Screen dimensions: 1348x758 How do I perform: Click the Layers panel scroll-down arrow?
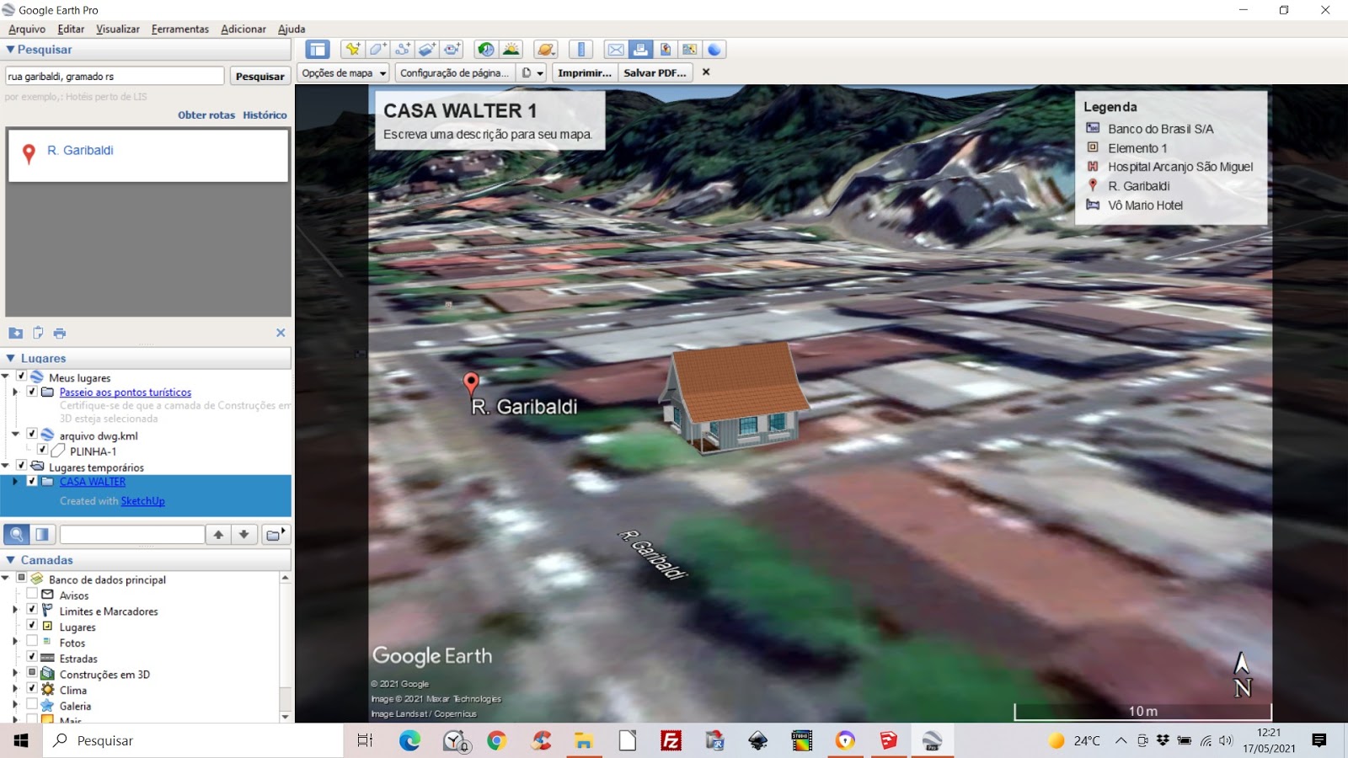tap(286, 717)
